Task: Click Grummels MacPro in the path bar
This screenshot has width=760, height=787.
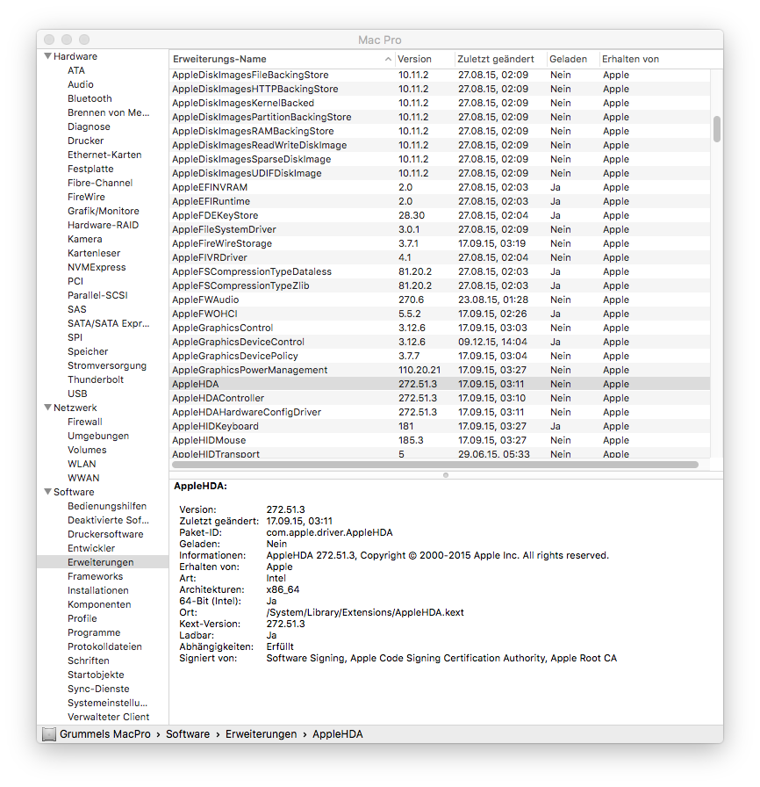Action: pos(104,734)
